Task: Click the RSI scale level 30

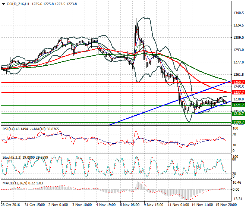Action: coord(234,145)
